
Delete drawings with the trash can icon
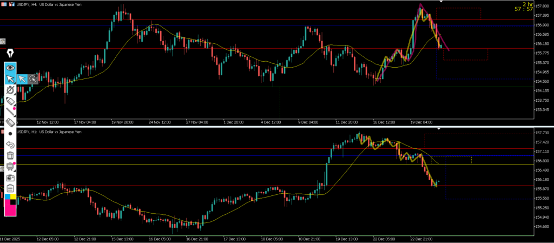(x=10, y=156)
